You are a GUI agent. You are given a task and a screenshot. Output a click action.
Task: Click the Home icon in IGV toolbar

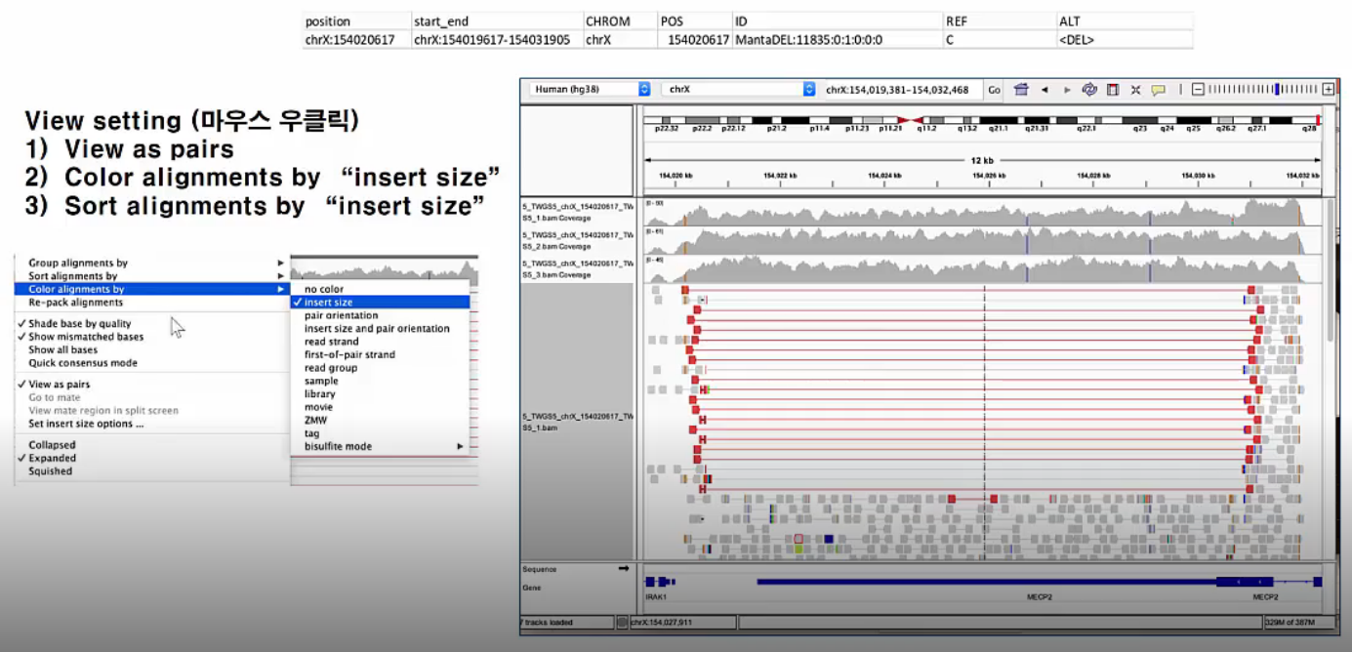tap(1021, 90)
